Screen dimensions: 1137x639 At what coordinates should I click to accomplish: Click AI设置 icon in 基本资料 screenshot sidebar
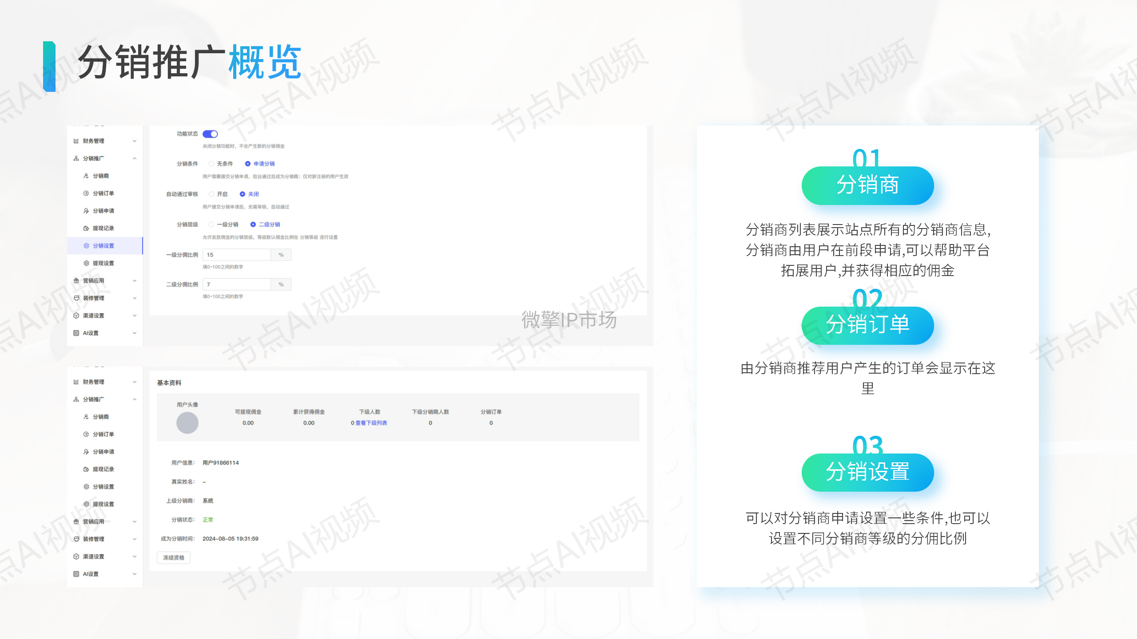point(76,574)
